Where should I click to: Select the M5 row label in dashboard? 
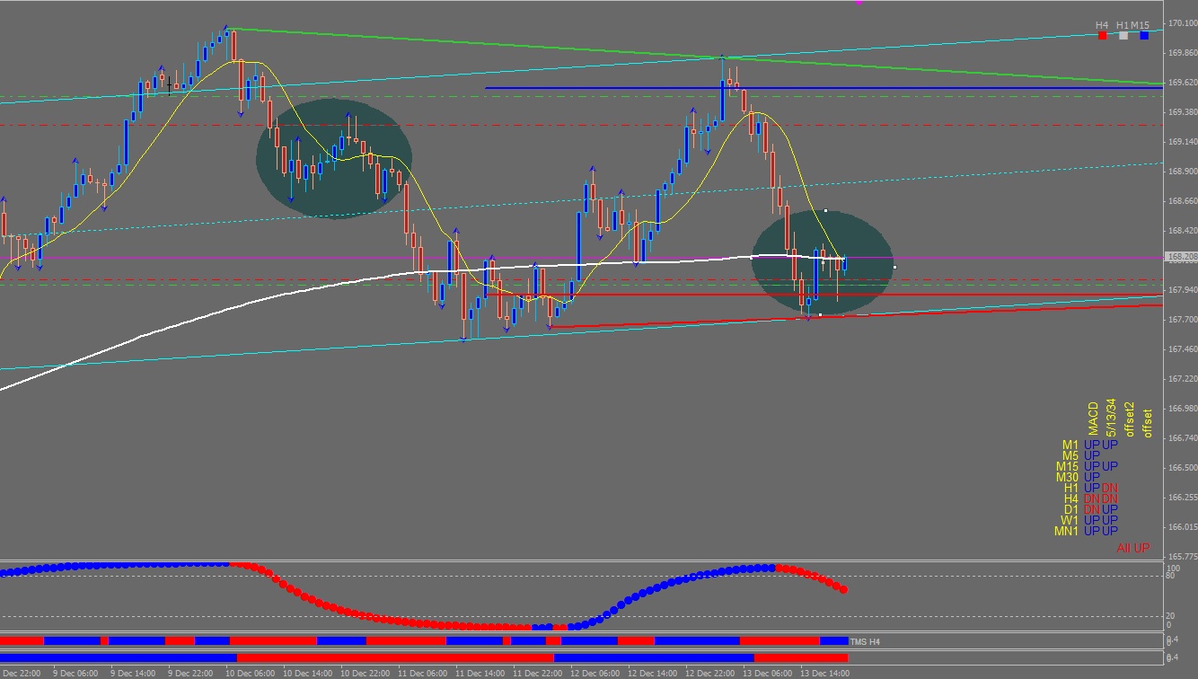(1070, 455)
